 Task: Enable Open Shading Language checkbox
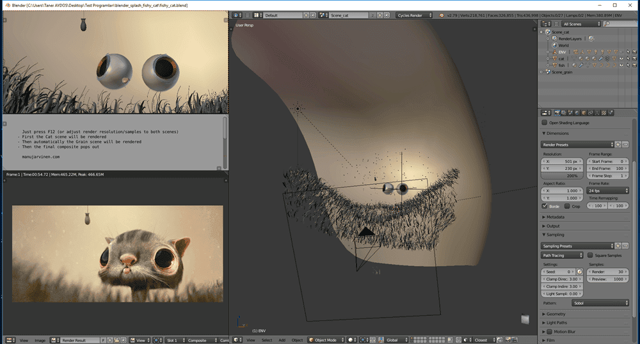545,123
